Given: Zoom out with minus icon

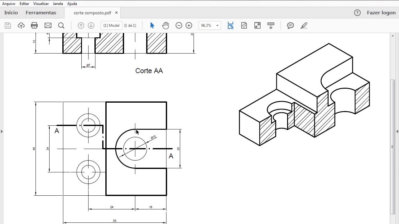Looking at the screenshot, I should [179, 26].
